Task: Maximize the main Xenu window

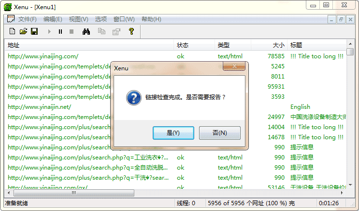Action: [x=326, y=5]
